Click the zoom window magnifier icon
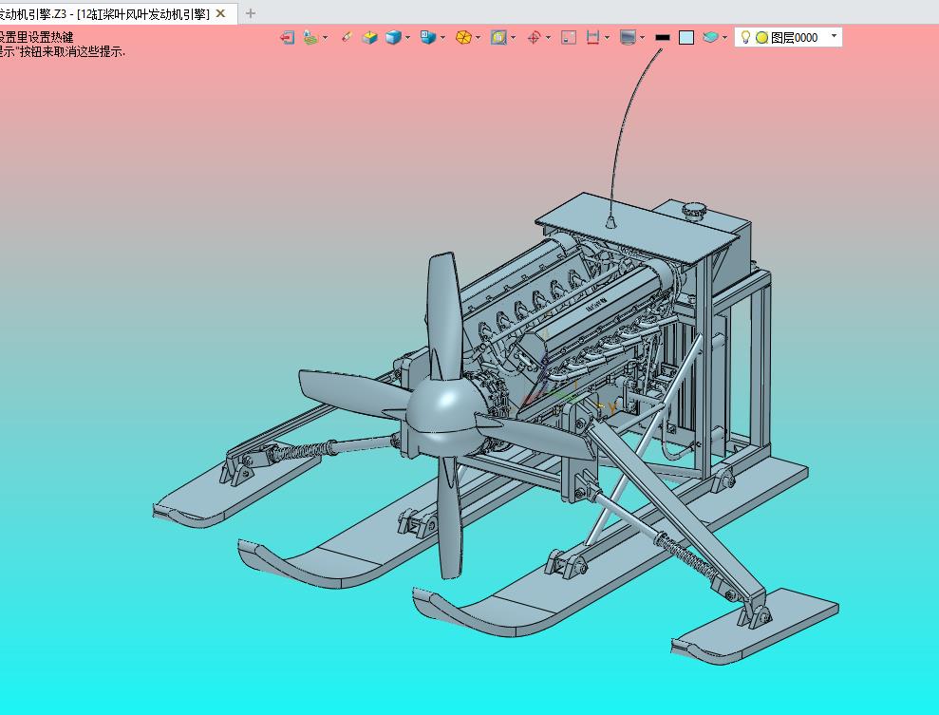The width and height of the screenshot is (939, 715). point(498,38)
